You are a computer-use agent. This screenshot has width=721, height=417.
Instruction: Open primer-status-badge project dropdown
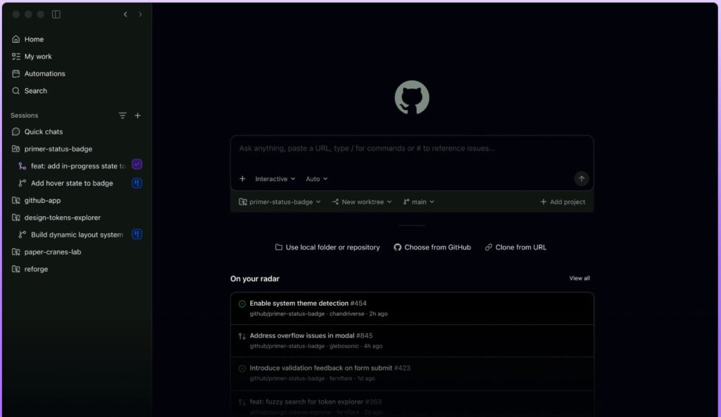click(x=279, y=201)
